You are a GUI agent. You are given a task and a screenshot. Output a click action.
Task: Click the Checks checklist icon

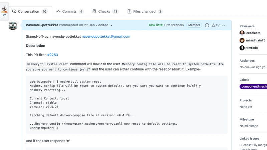[94, 11]
